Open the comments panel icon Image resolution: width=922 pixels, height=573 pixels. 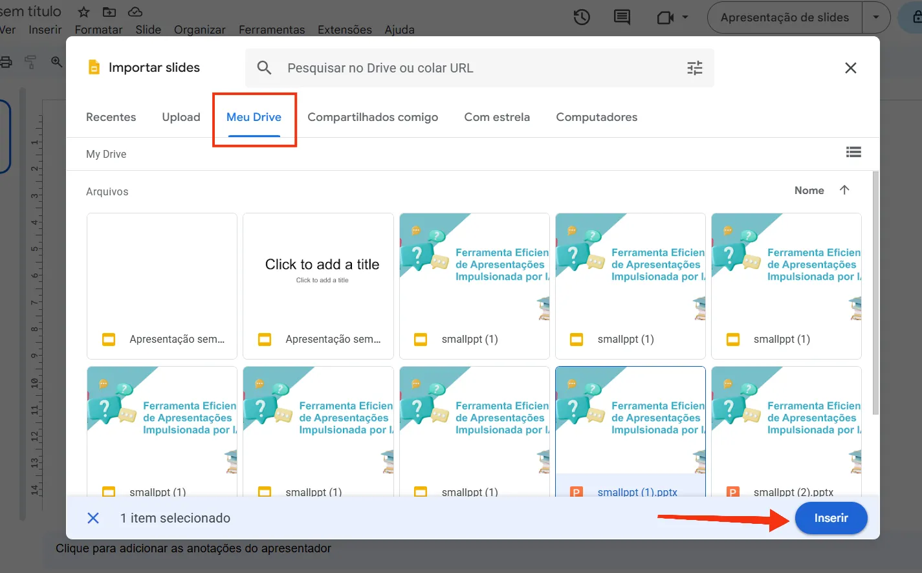(x=621, y=17)
